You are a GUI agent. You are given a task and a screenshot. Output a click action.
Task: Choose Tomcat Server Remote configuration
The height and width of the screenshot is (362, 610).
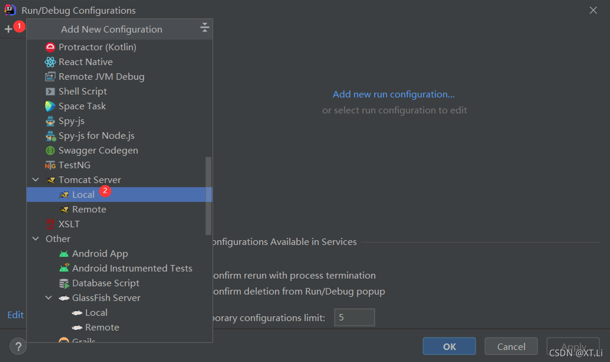pyautogui.click(x=119, y=209)
